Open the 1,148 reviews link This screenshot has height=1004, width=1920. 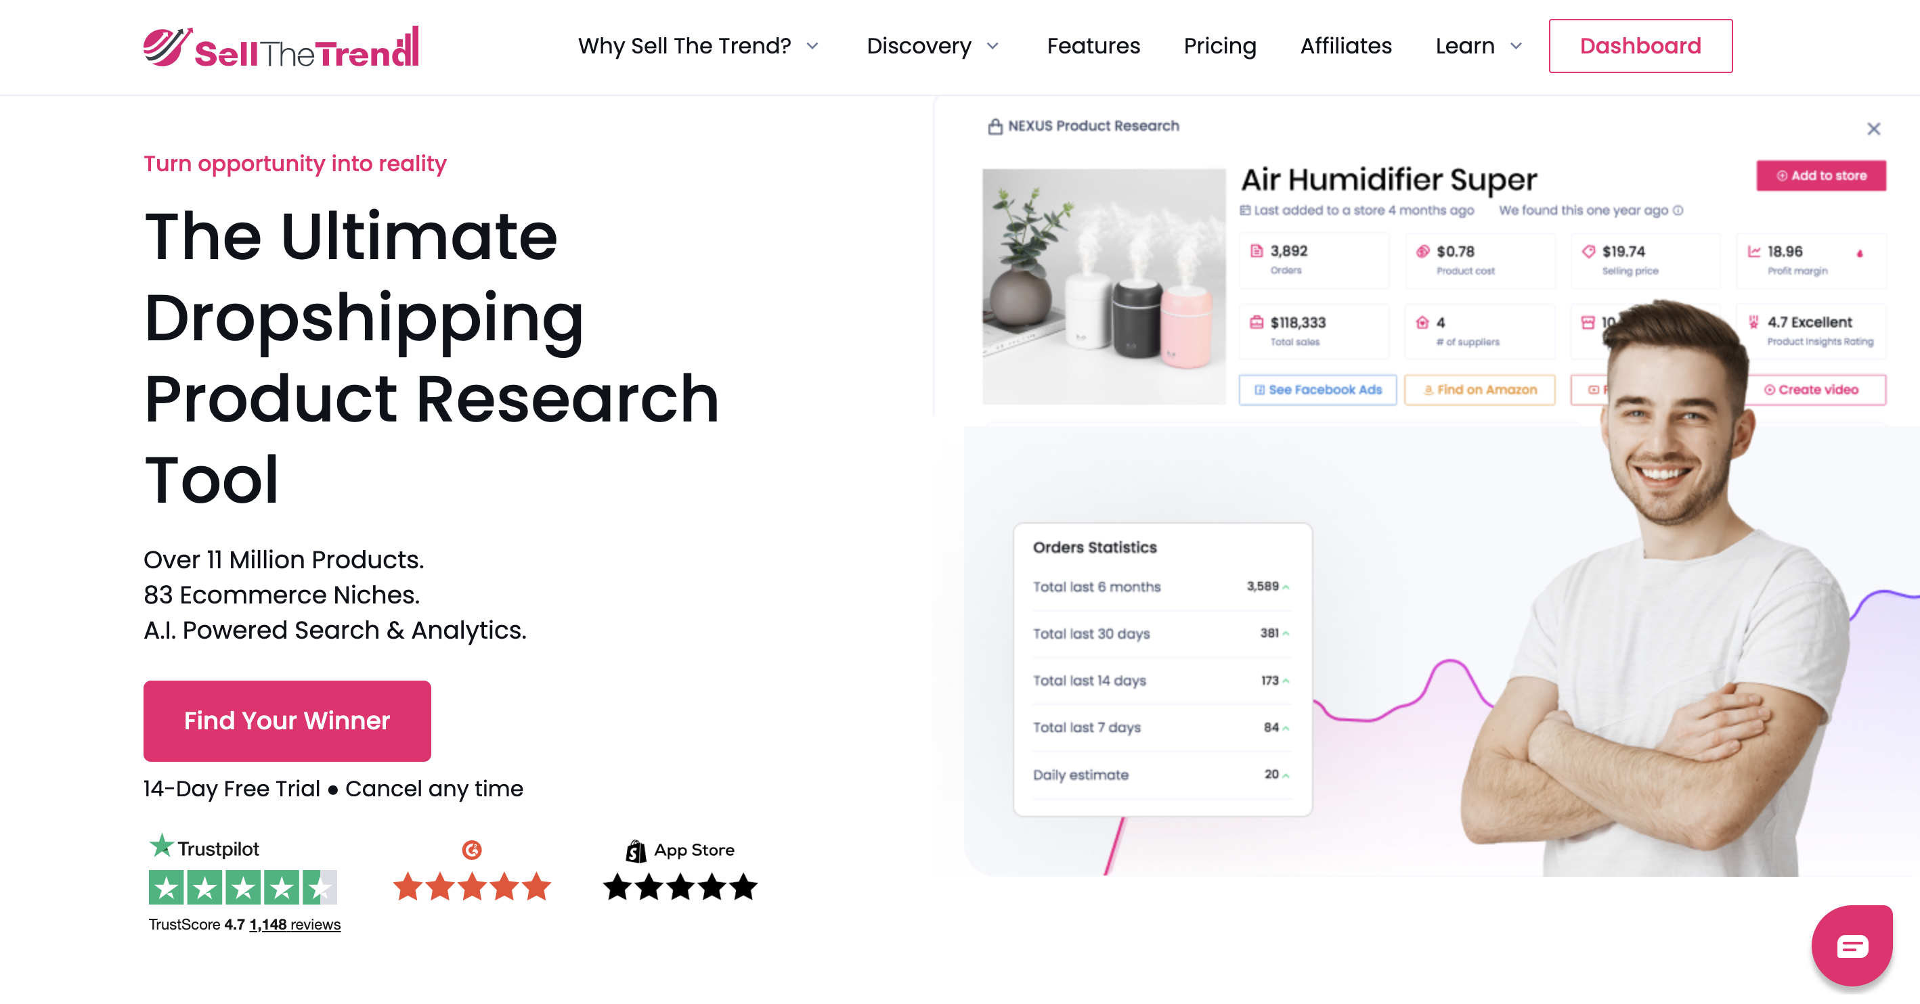click(x=294, y=923)
